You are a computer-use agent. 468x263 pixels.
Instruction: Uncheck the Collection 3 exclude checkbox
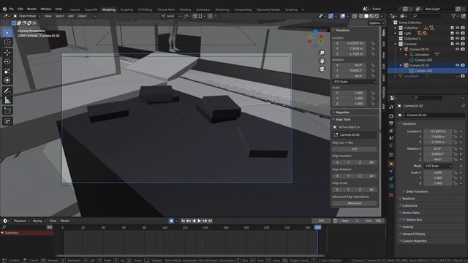[x=452, y=39]
